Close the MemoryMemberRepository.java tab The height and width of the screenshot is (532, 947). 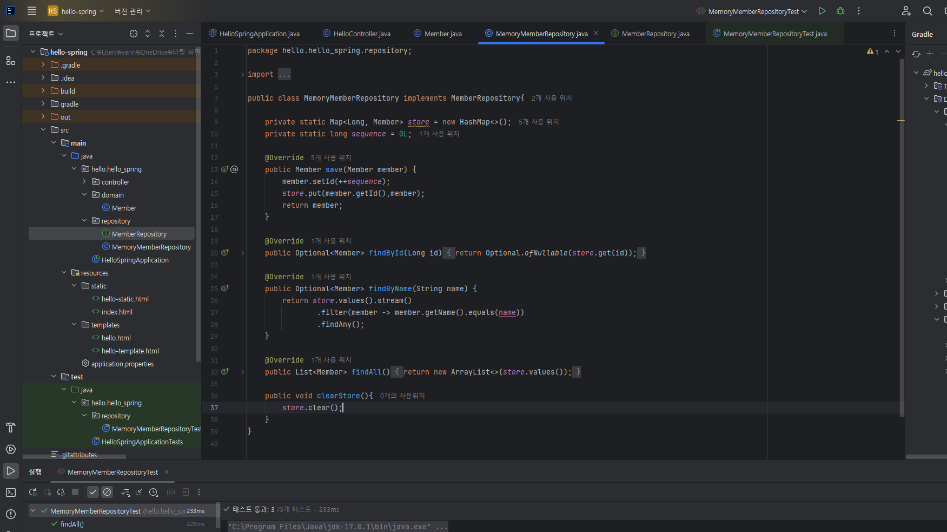point(596,33)
